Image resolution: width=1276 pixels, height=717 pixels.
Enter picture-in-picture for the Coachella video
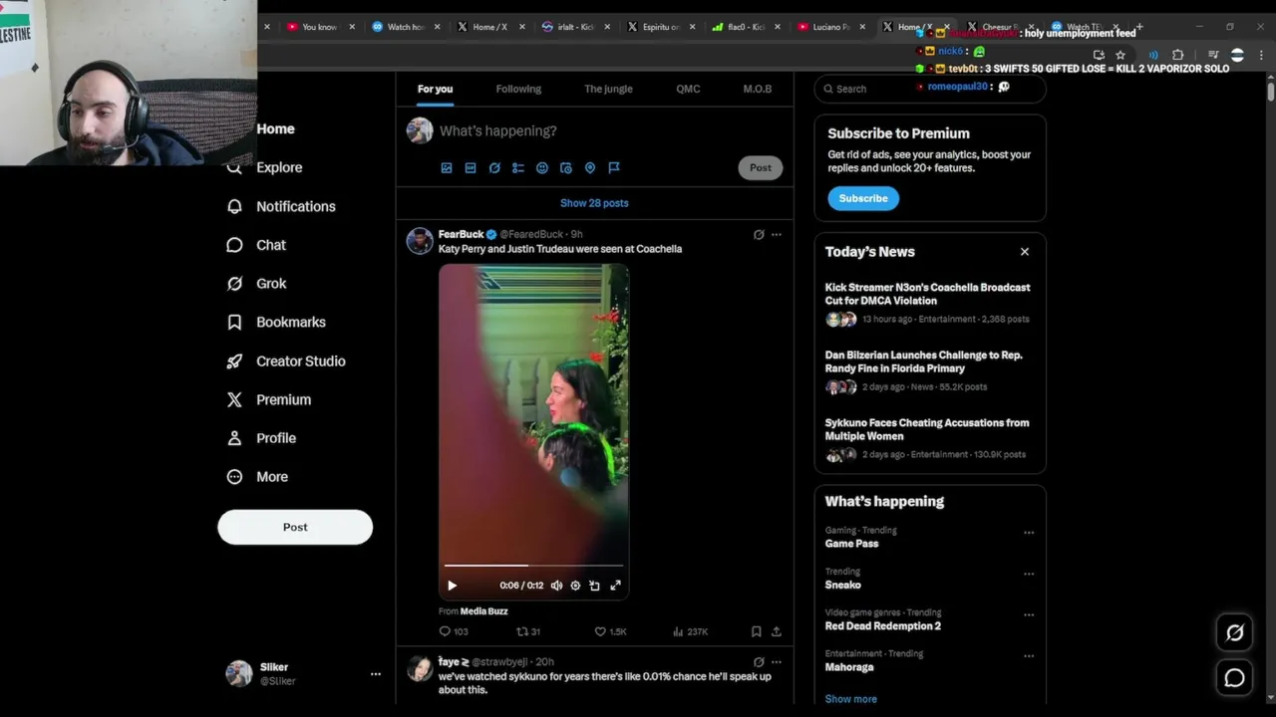tap(595, 586)
